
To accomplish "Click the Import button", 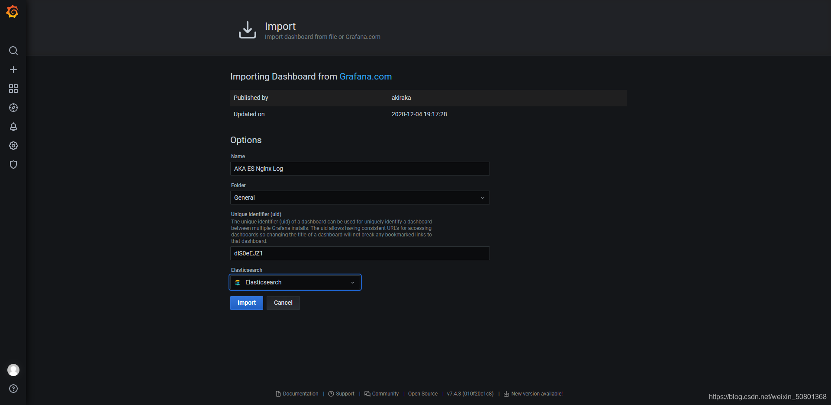I will 246,303.
